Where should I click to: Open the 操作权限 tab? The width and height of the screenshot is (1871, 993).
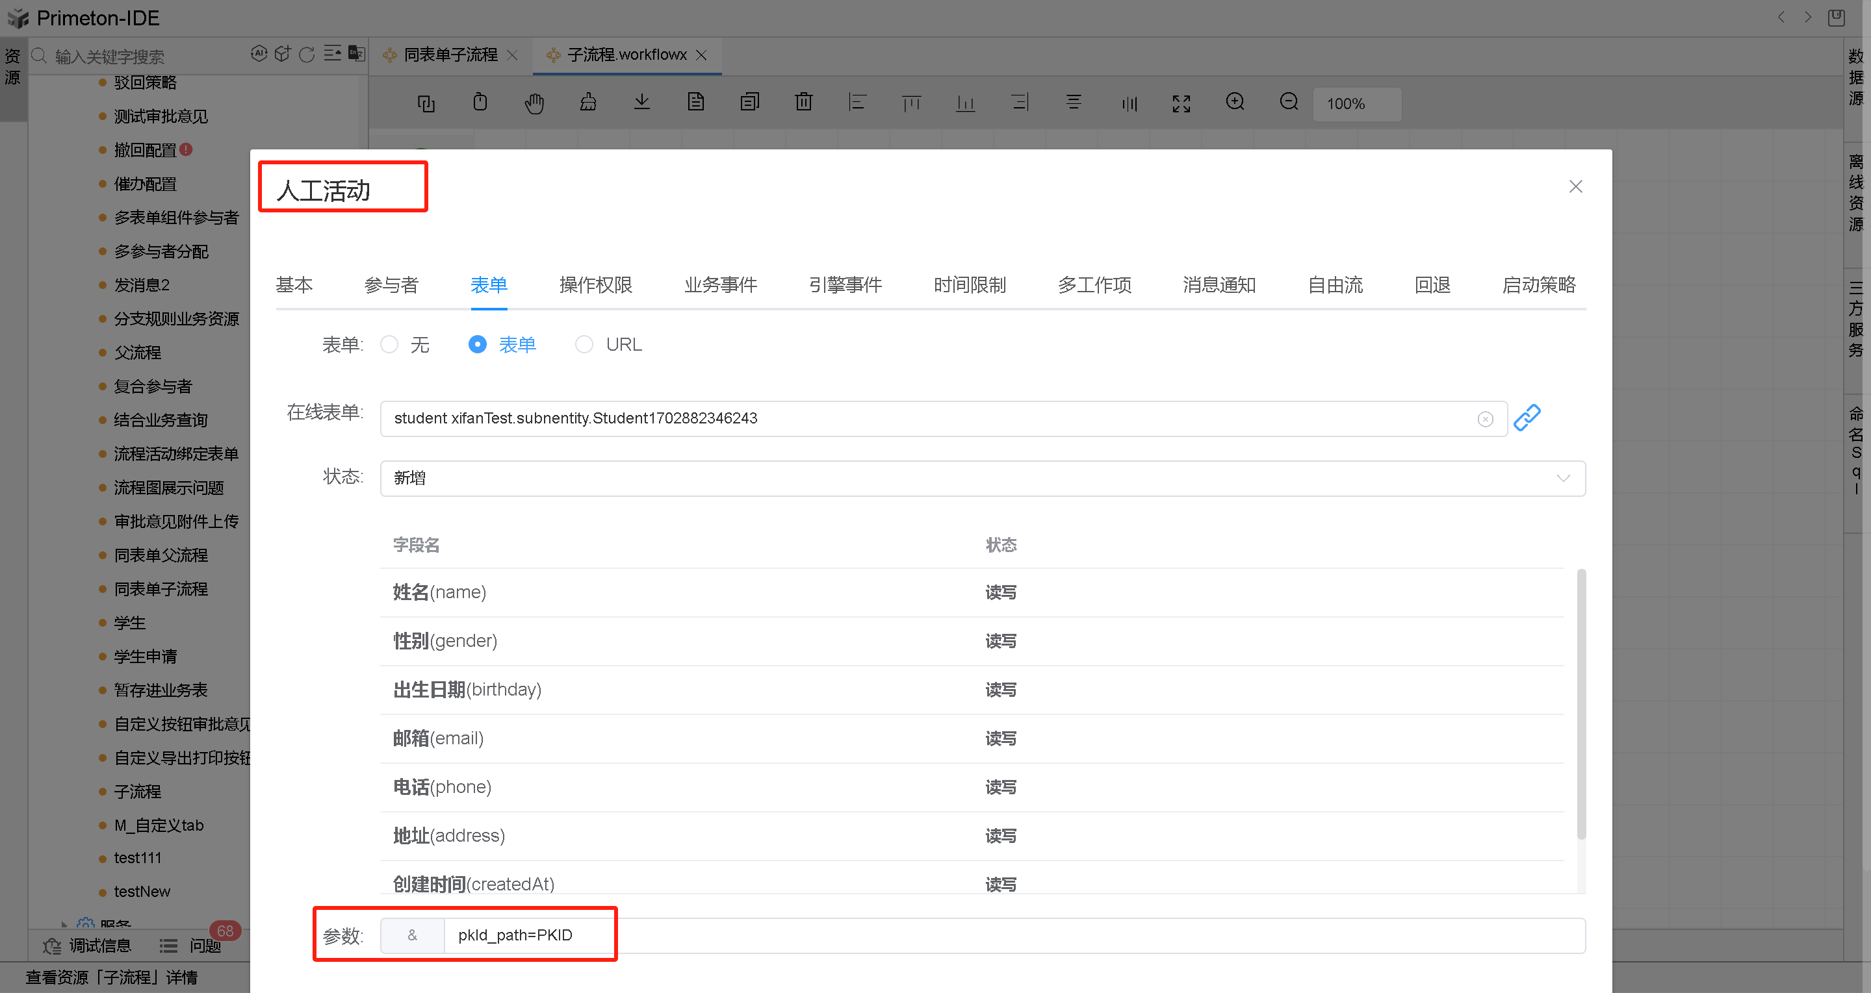click(595, 284)
